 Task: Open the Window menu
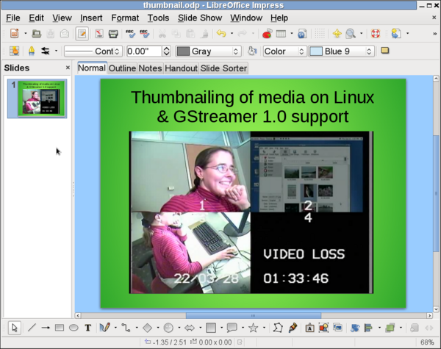[x=246, y=18]
